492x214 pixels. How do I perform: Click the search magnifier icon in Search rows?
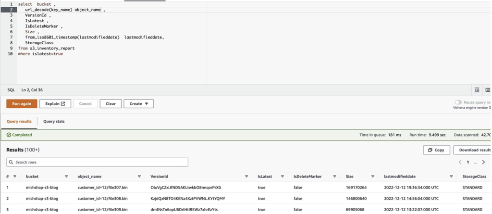12,163
